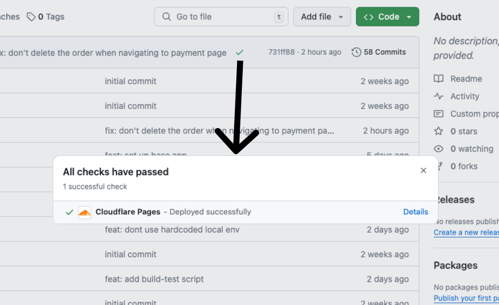Open commit history via clock icon
The height and width of the screenshot is (305, 499).
click(x=356, y=52)
